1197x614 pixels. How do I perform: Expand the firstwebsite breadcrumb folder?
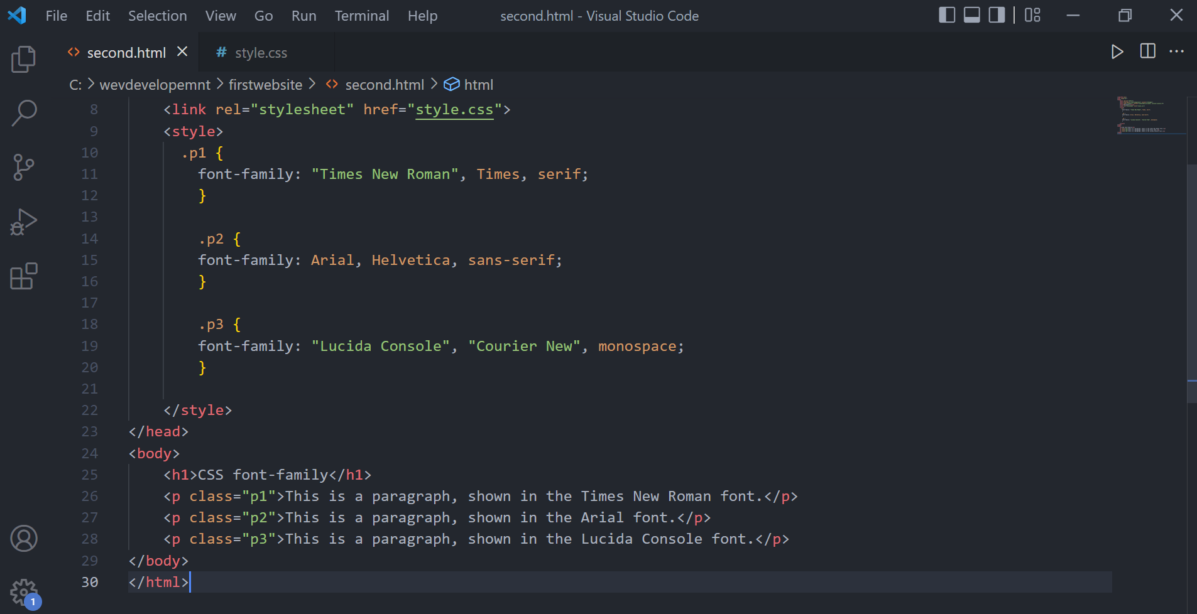pos(265,85)
